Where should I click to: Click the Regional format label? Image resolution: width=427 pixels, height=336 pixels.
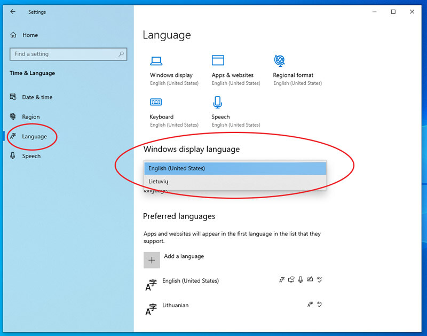pos(293,75)
